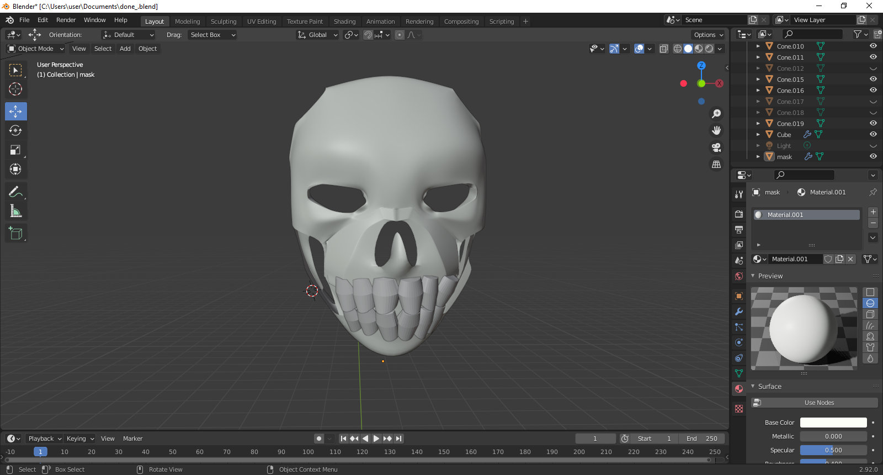Click the Use Nodes button
This screenshot has width=883, height=475.
[x=819, y=403]
